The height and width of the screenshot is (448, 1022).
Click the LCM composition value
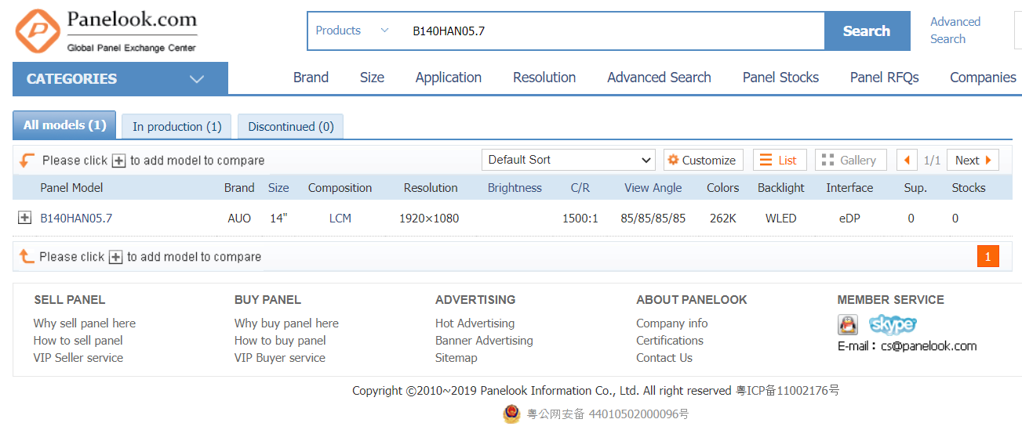tap(340, 219)
